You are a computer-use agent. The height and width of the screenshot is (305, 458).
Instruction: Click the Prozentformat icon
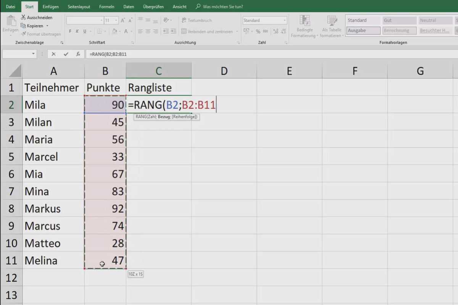click(258, 31)
